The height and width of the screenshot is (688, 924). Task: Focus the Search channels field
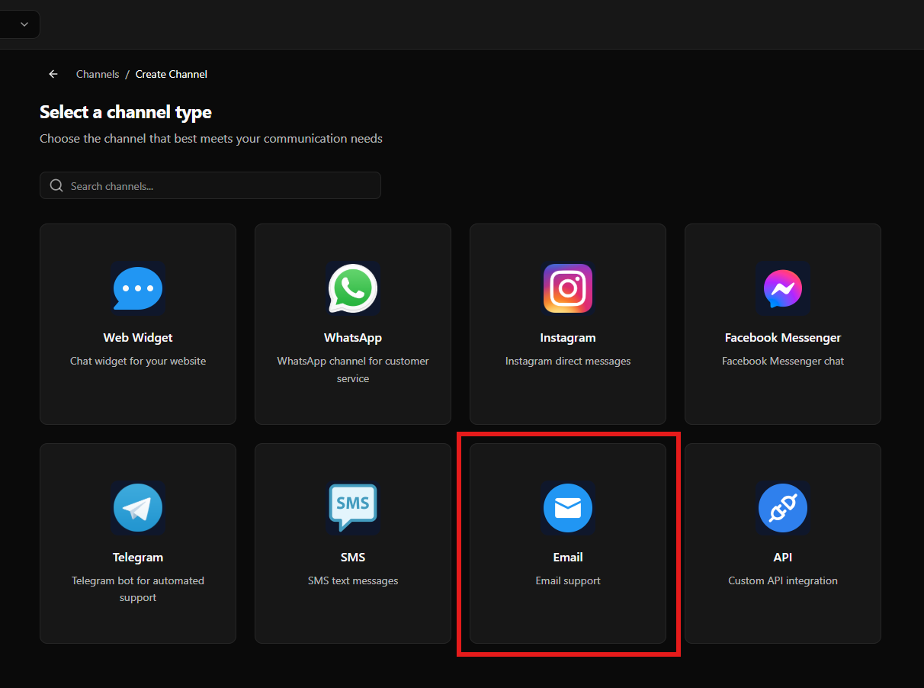pyautogui.click(x=210, y=185)
